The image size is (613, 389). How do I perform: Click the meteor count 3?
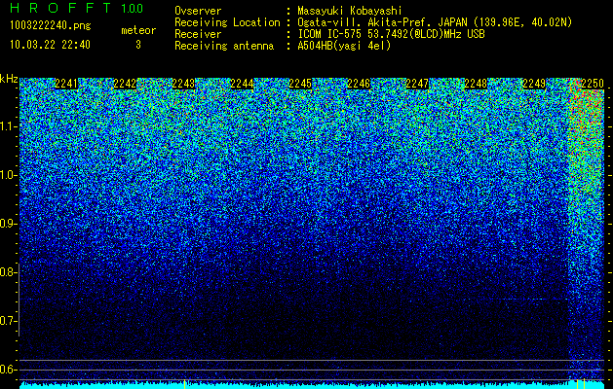point(138,45)
